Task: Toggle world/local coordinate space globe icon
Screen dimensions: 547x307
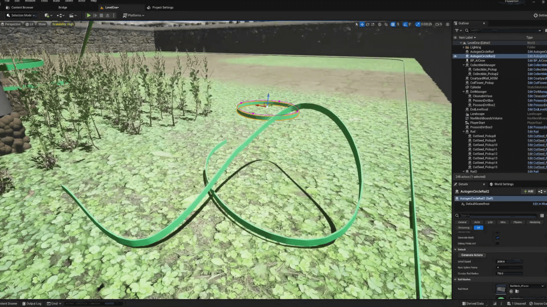Action: point(379,24)
